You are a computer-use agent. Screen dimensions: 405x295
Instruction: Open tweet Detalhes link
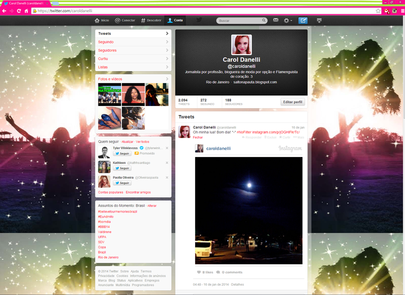[x=237, y=285]
